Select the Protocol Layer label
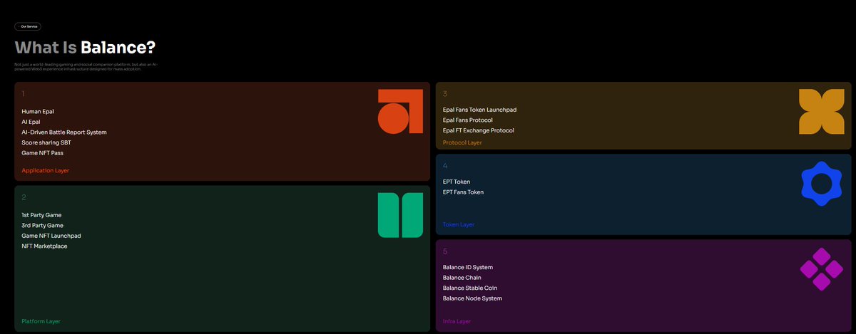The height and width of the screenshot is (334, 856). [x=462, y=142]
